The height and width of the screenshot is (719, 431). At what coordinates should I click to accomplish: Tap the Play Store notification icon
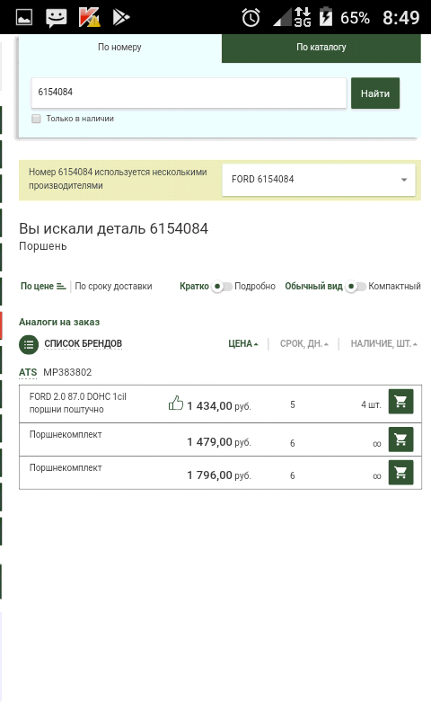point(121,18)
